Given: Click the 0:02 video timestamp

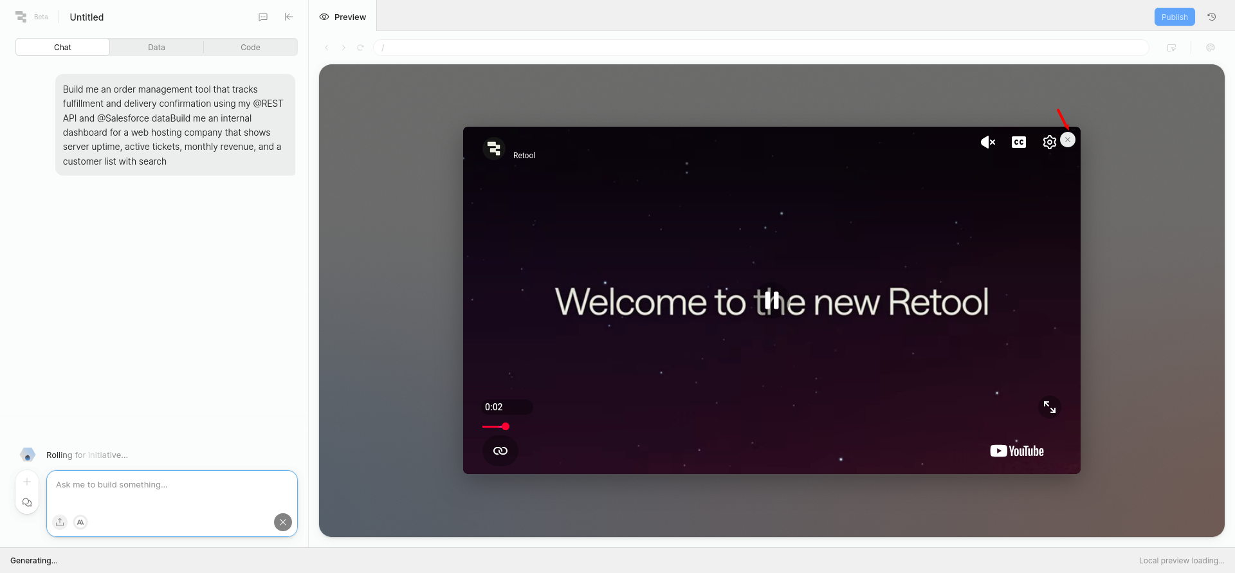Looking at the screenshot, I should [494, 407].
